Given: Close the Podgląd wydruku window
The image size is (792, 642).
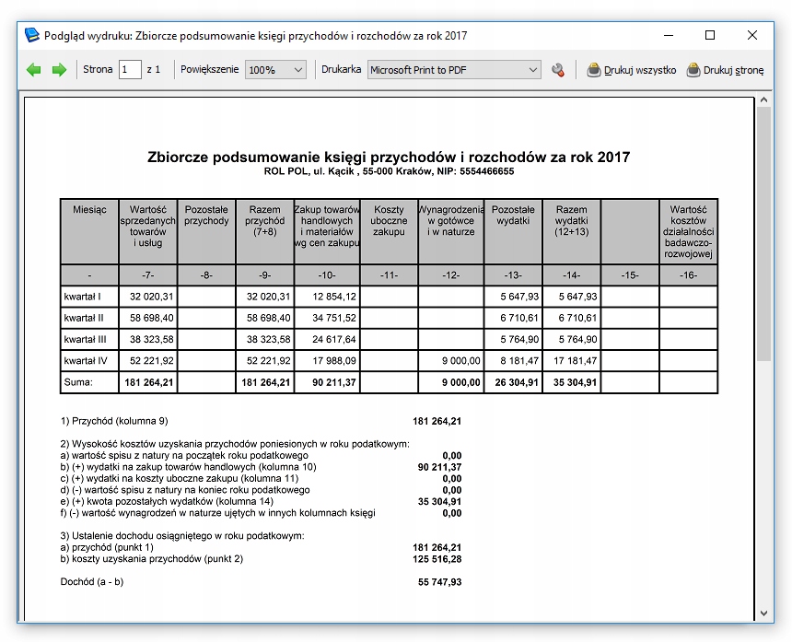Looking at the screenshot, I should tap(752, 35).
